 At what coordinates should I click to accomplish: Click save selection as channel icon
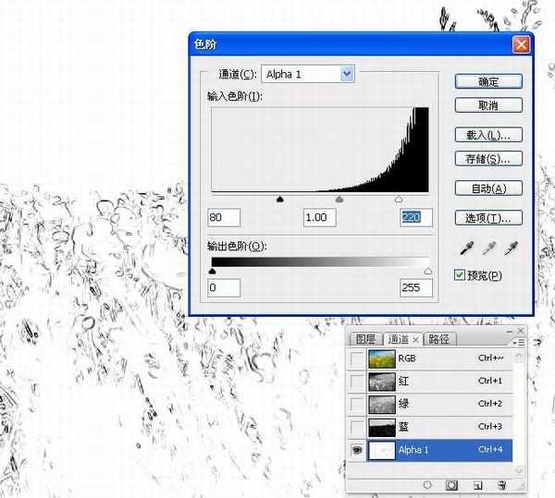click(453, 483)
